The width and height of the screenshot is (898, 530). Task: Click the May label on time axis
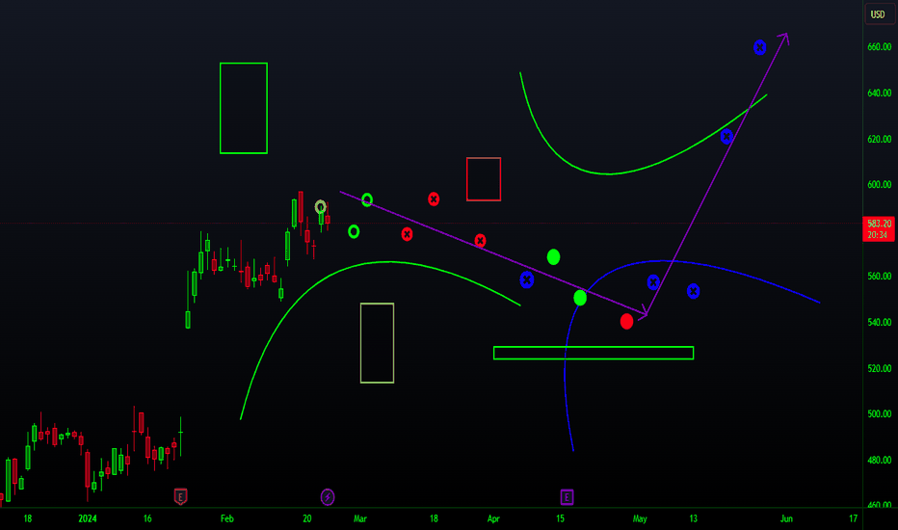[640, 518]
